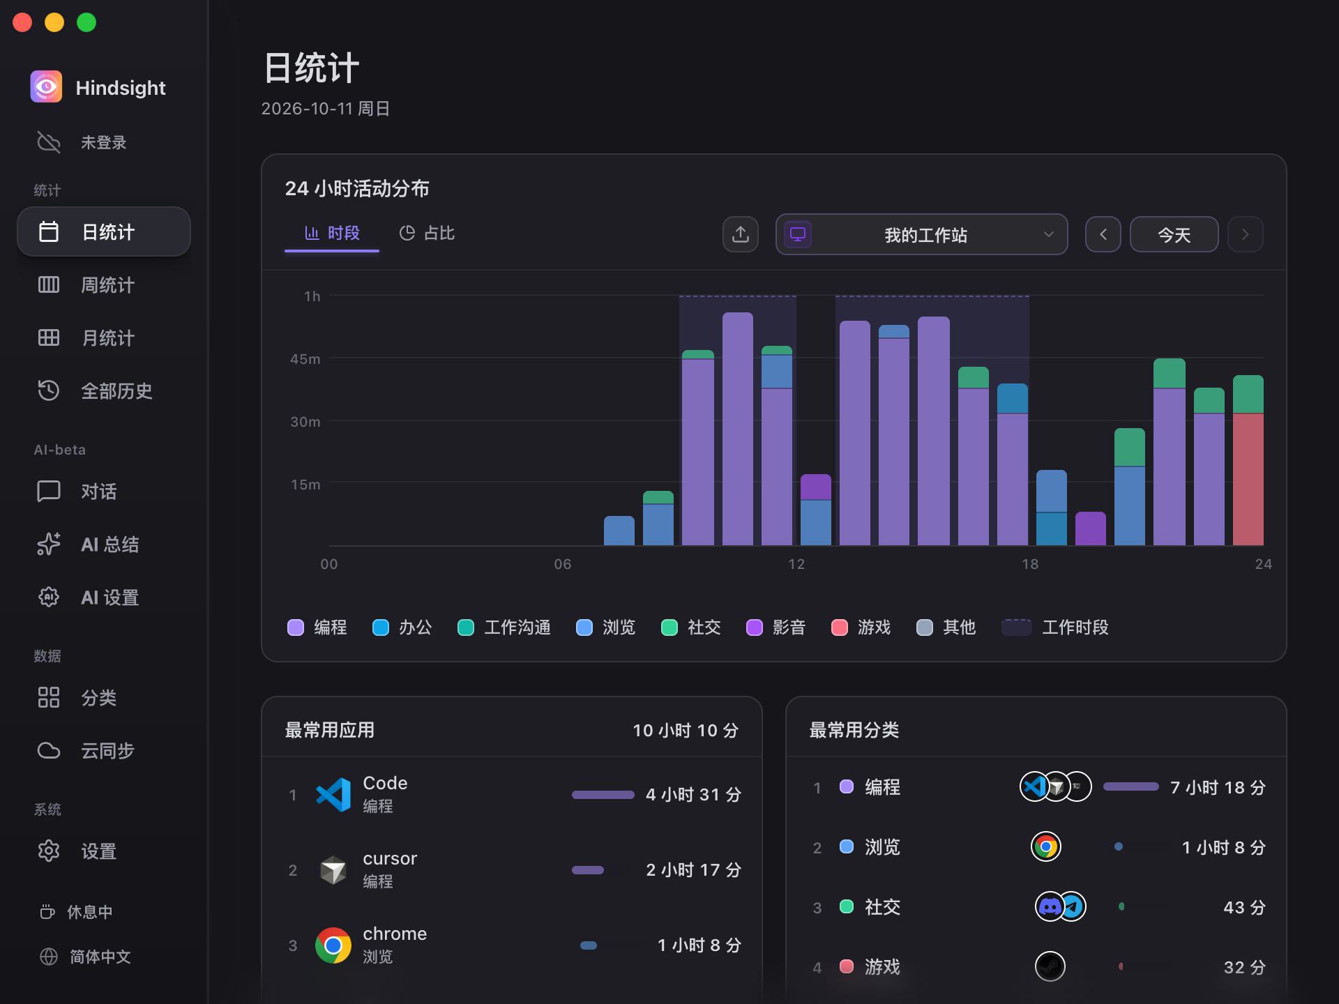Click the export share icon button
Image resolution: width=1339 pixels, height=1004 pixels.
click(x=741, y=234)
